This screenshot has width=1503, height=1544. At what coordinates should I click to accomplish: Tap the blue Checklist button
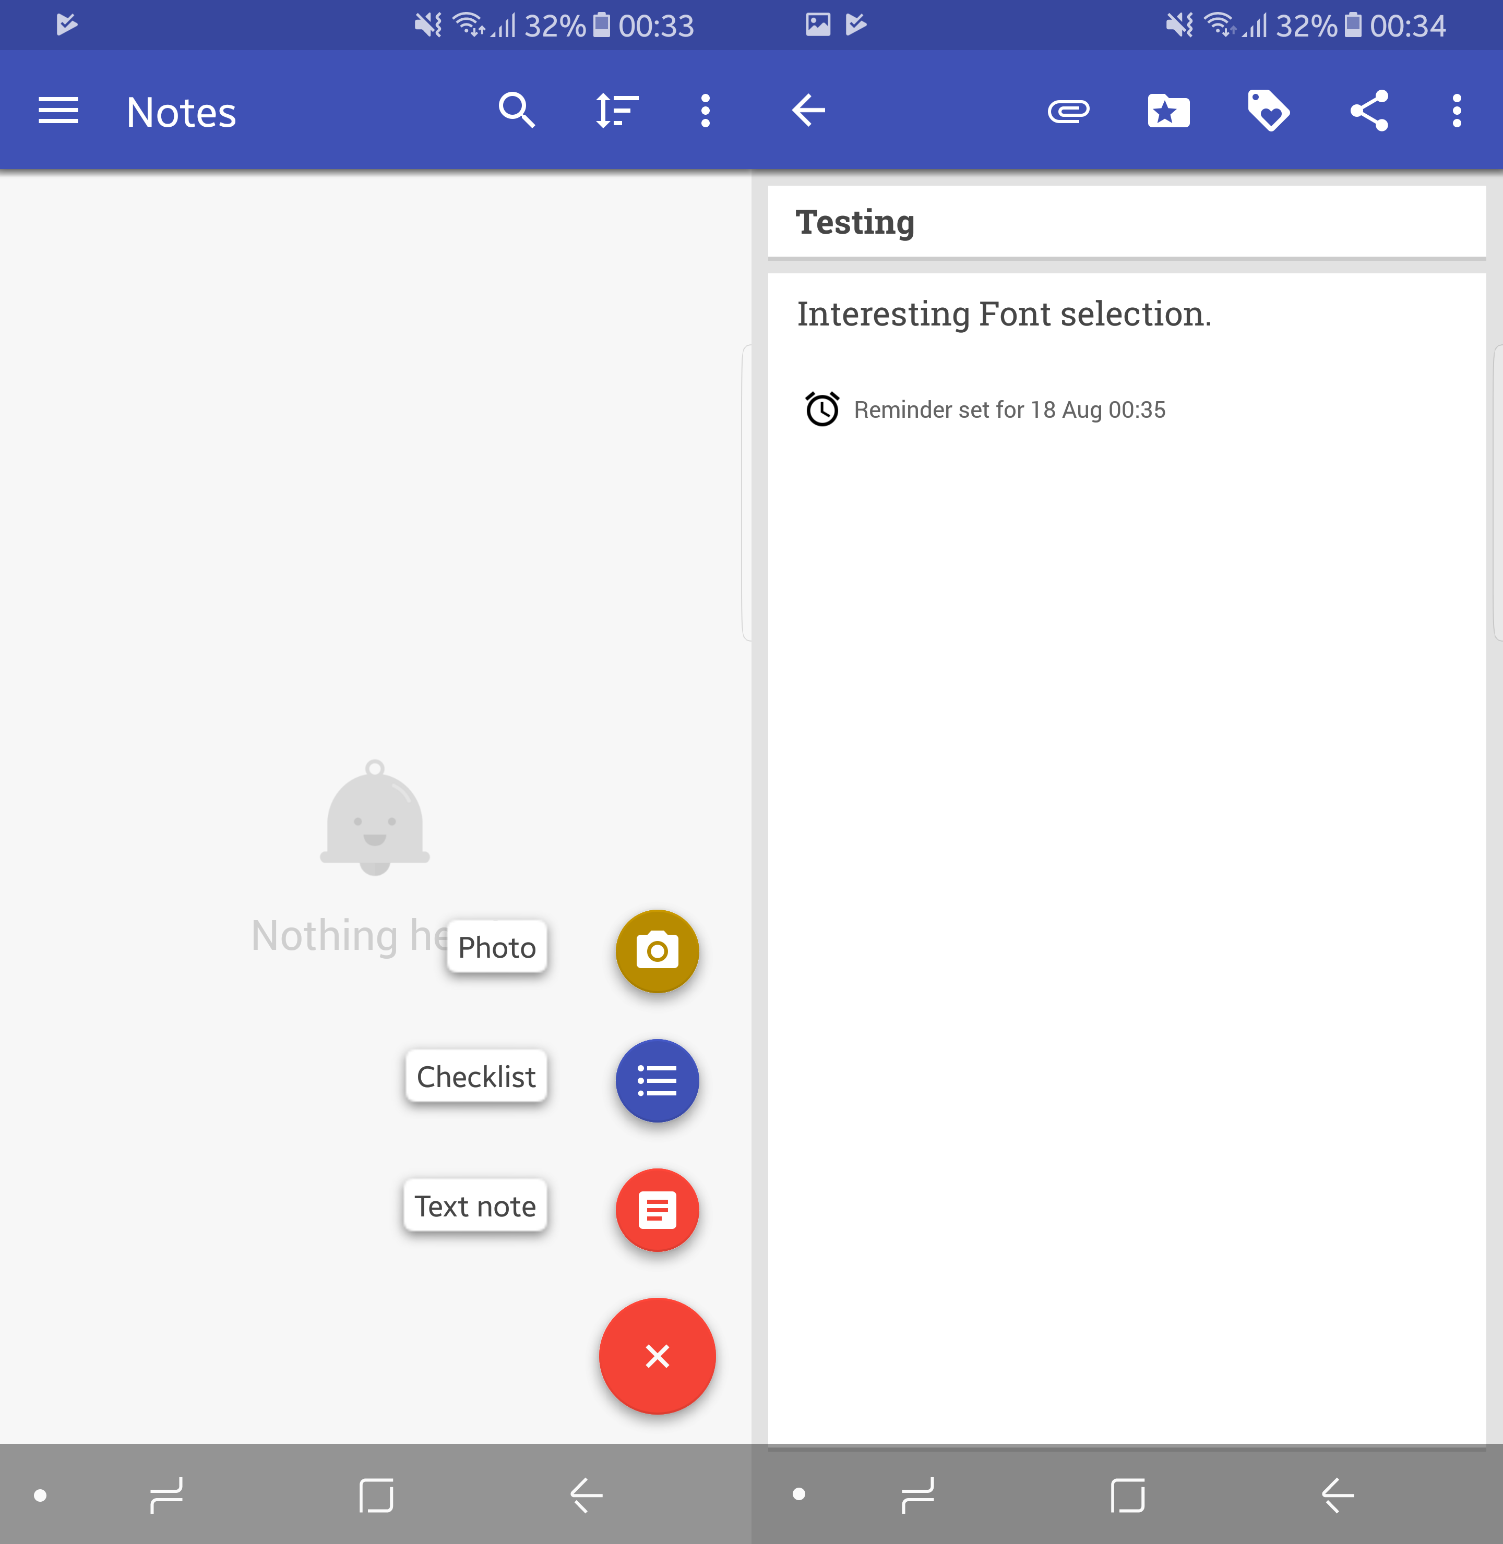[x=657, y=1080]
